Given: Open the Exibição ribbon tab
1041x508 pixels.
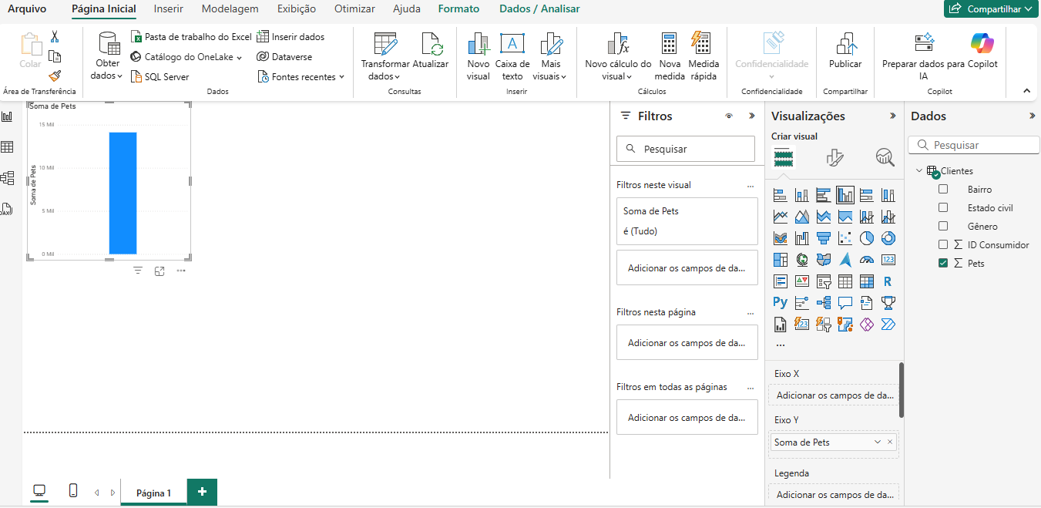Looking at the screenshot, I should pyautogui.click(x=297, y=9).
